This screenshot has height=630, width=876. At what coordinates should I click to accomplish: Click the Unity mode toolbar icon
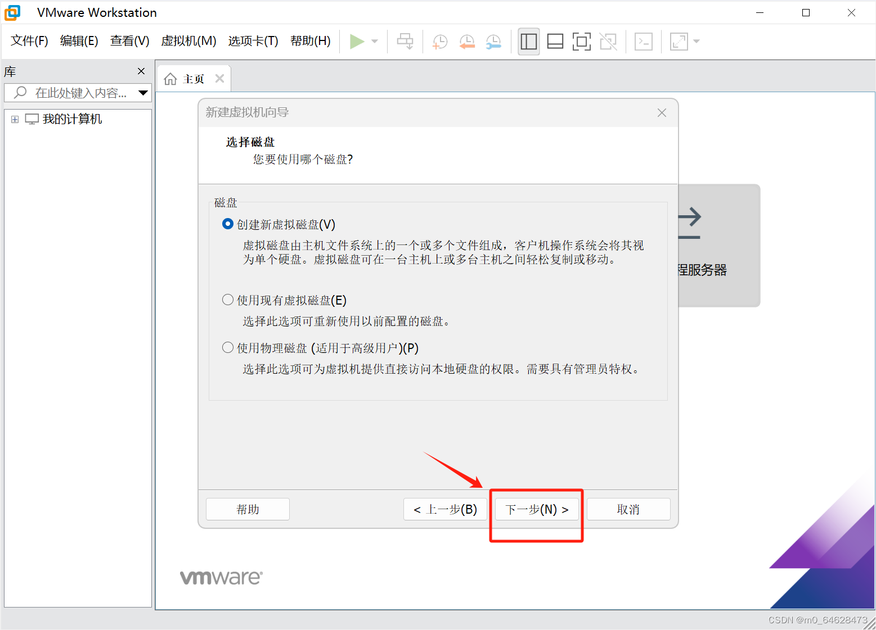click(608, 41)
